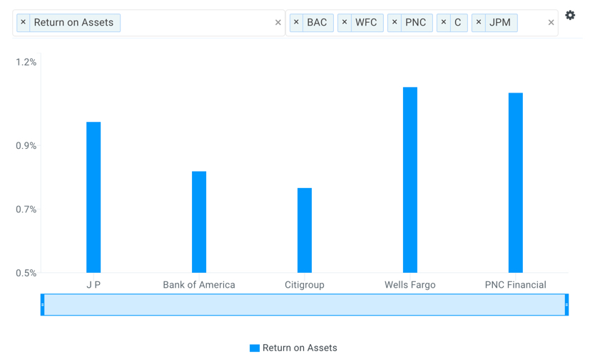Image resolution: width=595 pixels, height=364 pixels.
Task: Click the Bank of America axis label
Action: pyautogui.click(x=199, y=285)
